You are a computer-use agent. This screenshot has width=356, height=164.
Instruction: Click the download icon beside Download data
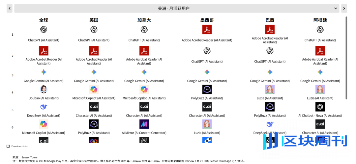(x=8, y=146)
